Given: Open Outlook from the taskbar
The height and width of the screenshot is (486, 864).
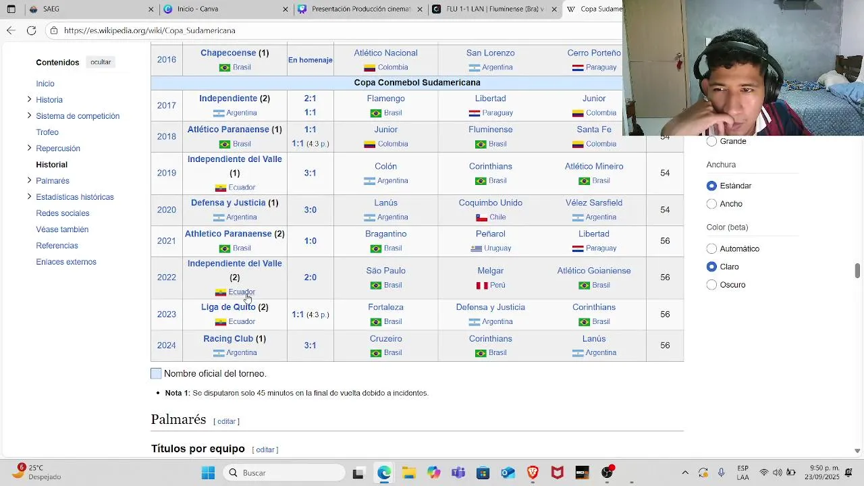Looking at the screenshot, I should tap(508, 473).
